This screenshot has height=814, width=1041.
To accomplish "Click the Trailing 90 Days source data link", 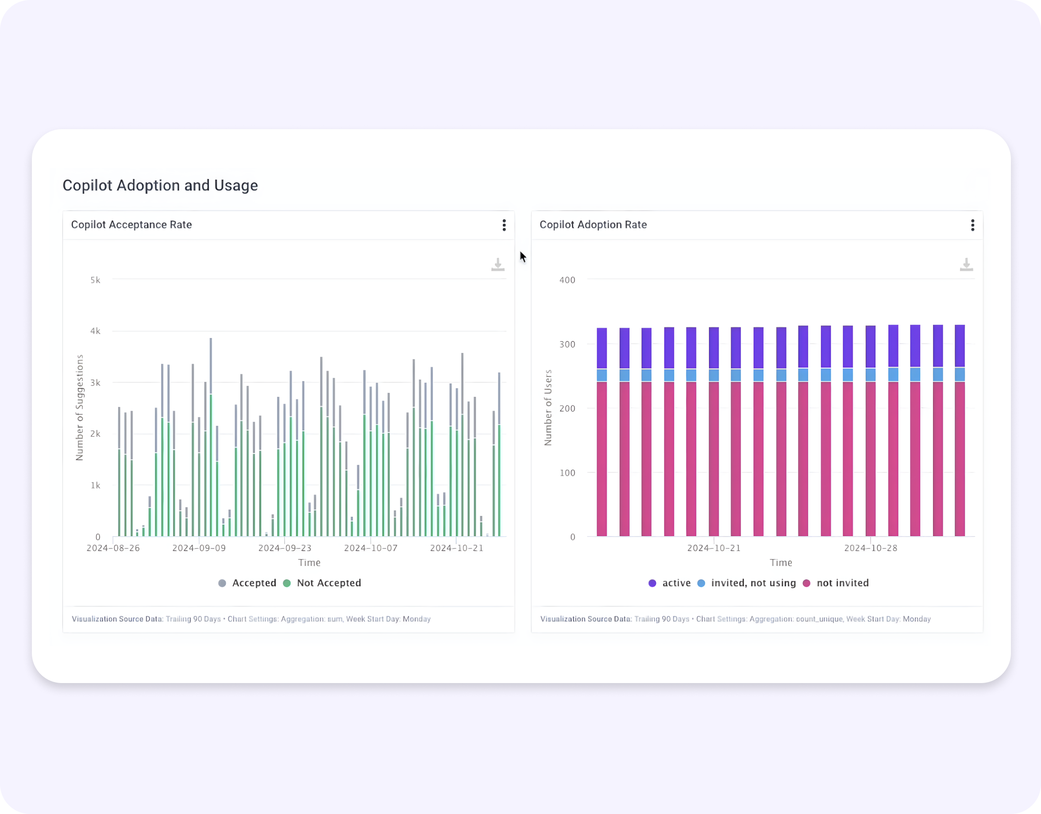I will pyautogui.click(x=193, y=618).
